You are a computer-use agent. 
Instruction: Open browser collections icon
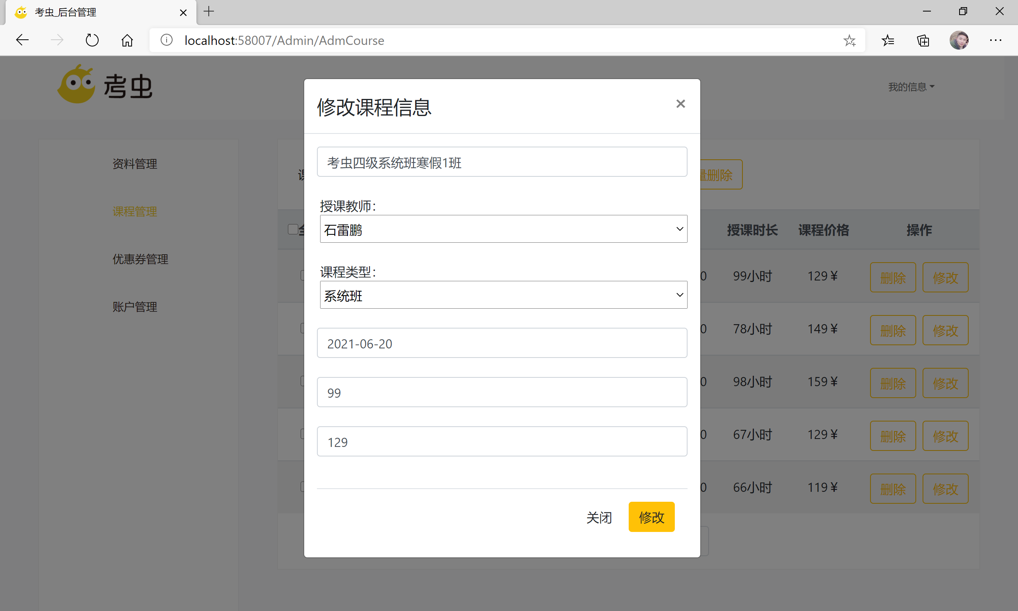pos(923,40)
